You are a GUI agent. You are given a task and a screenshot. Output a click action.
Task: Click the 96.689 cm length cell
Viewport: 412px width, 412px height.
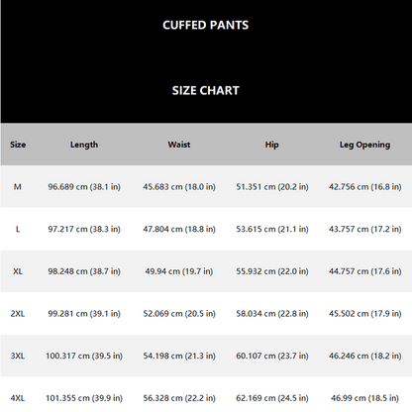point(84,187)
